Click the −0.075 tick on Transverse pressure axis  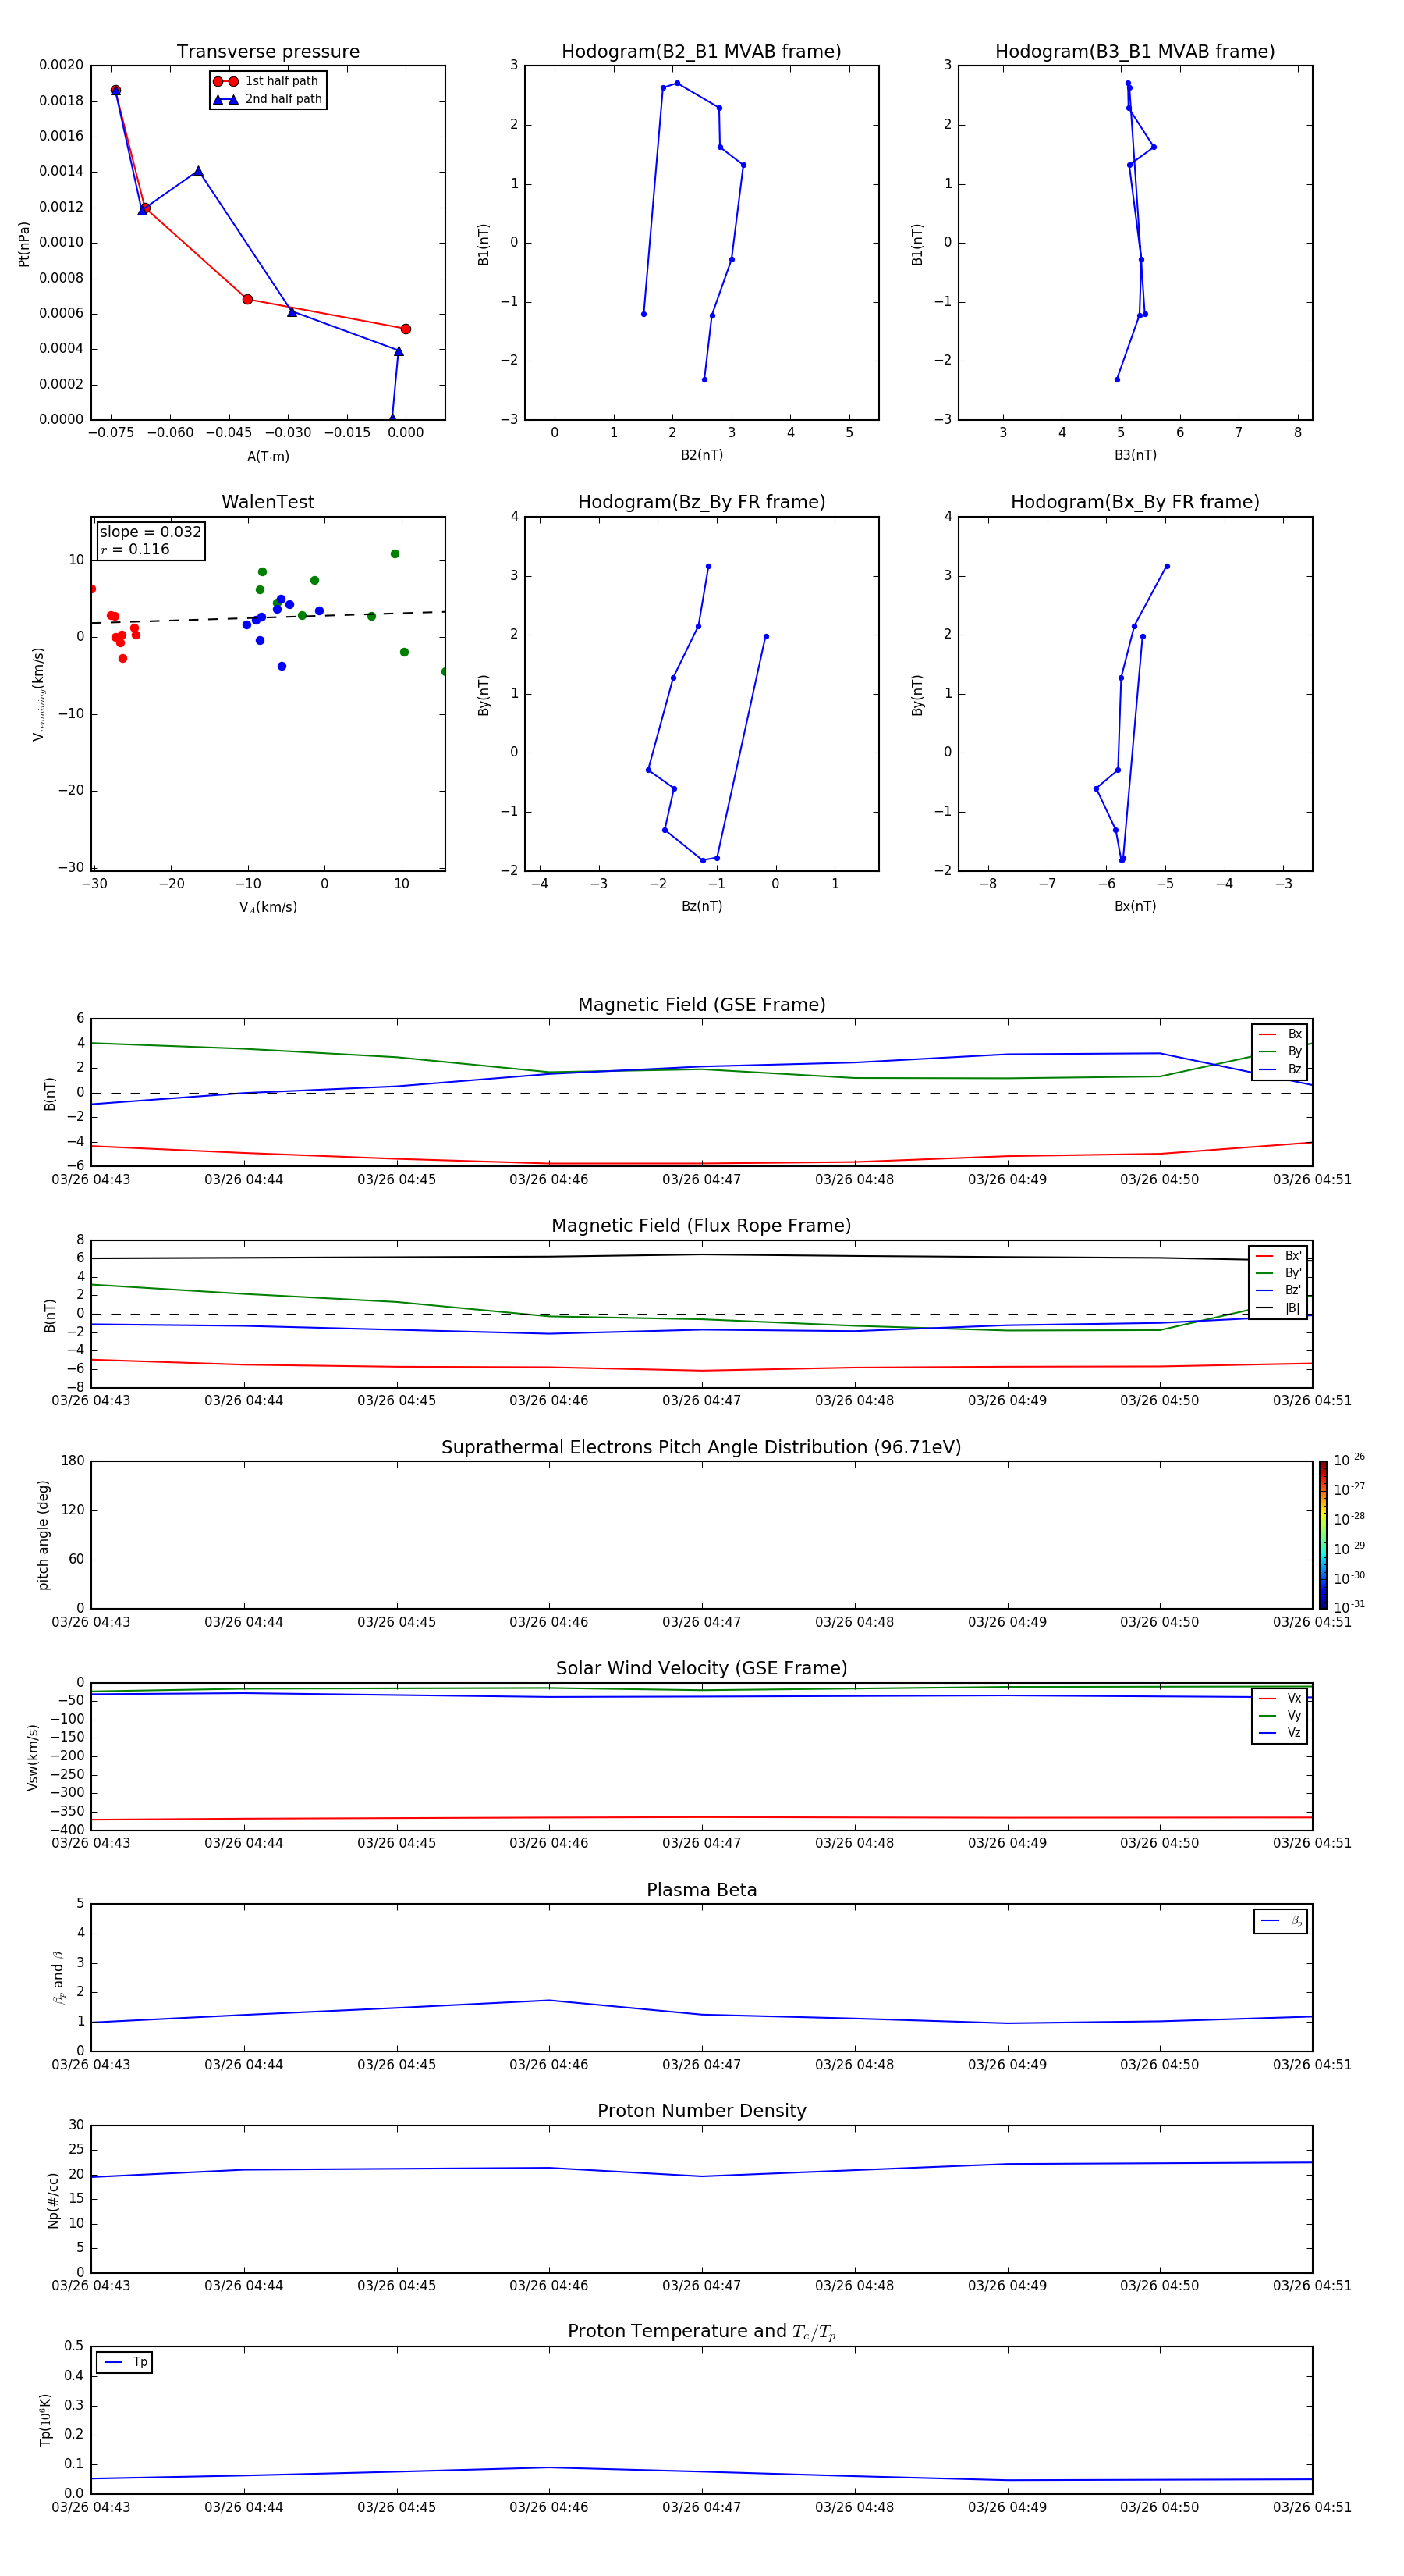(111, 433)
